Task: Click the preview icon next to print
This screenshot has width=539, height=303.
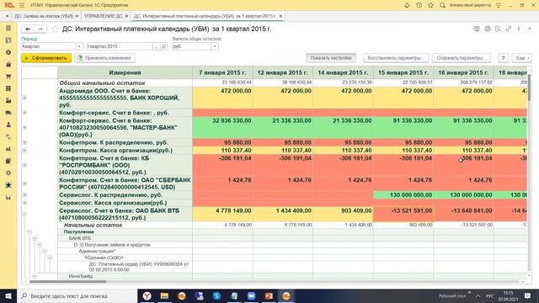Action: point(498,29)
